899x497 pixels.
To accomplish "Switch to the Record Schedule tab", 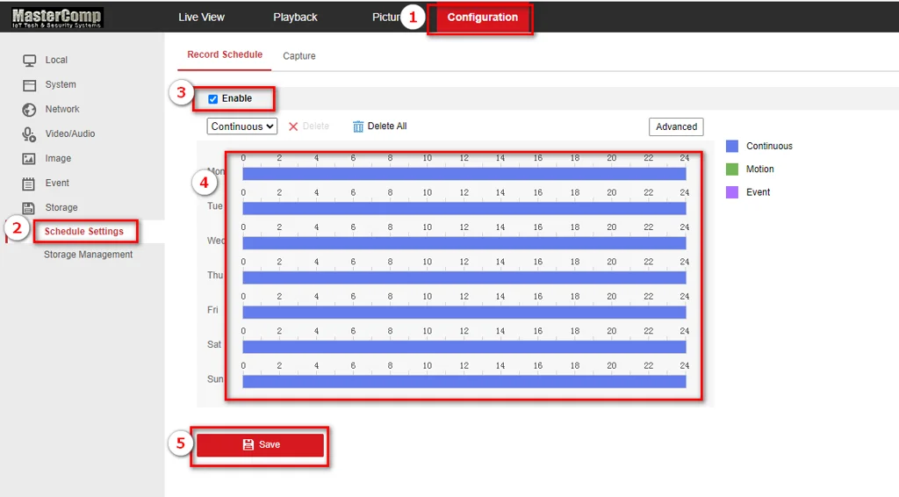I will (x=225, y=54).
